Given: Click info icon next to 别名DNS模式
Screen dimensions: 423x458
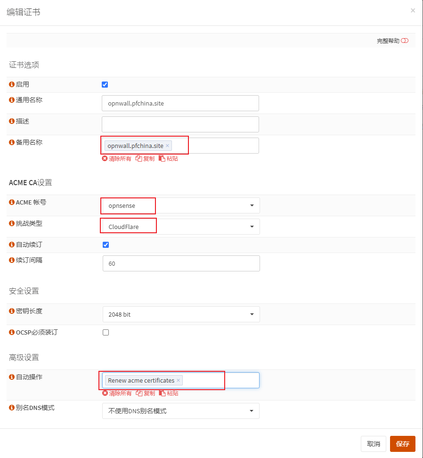Looking at the screenshot, I should [x=12, y=408].
